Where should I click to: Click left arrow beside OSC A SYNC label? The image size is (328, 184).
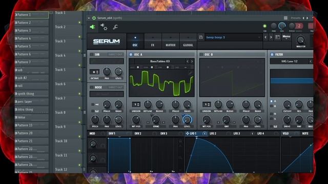tap(148, 122)
